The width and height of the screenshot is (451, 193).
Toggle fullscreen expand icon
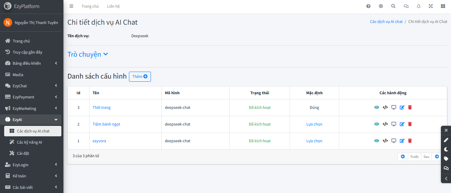431,6
